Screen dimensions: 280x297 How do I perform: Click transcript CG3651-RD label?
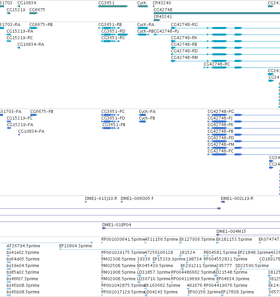click(113, 31)
